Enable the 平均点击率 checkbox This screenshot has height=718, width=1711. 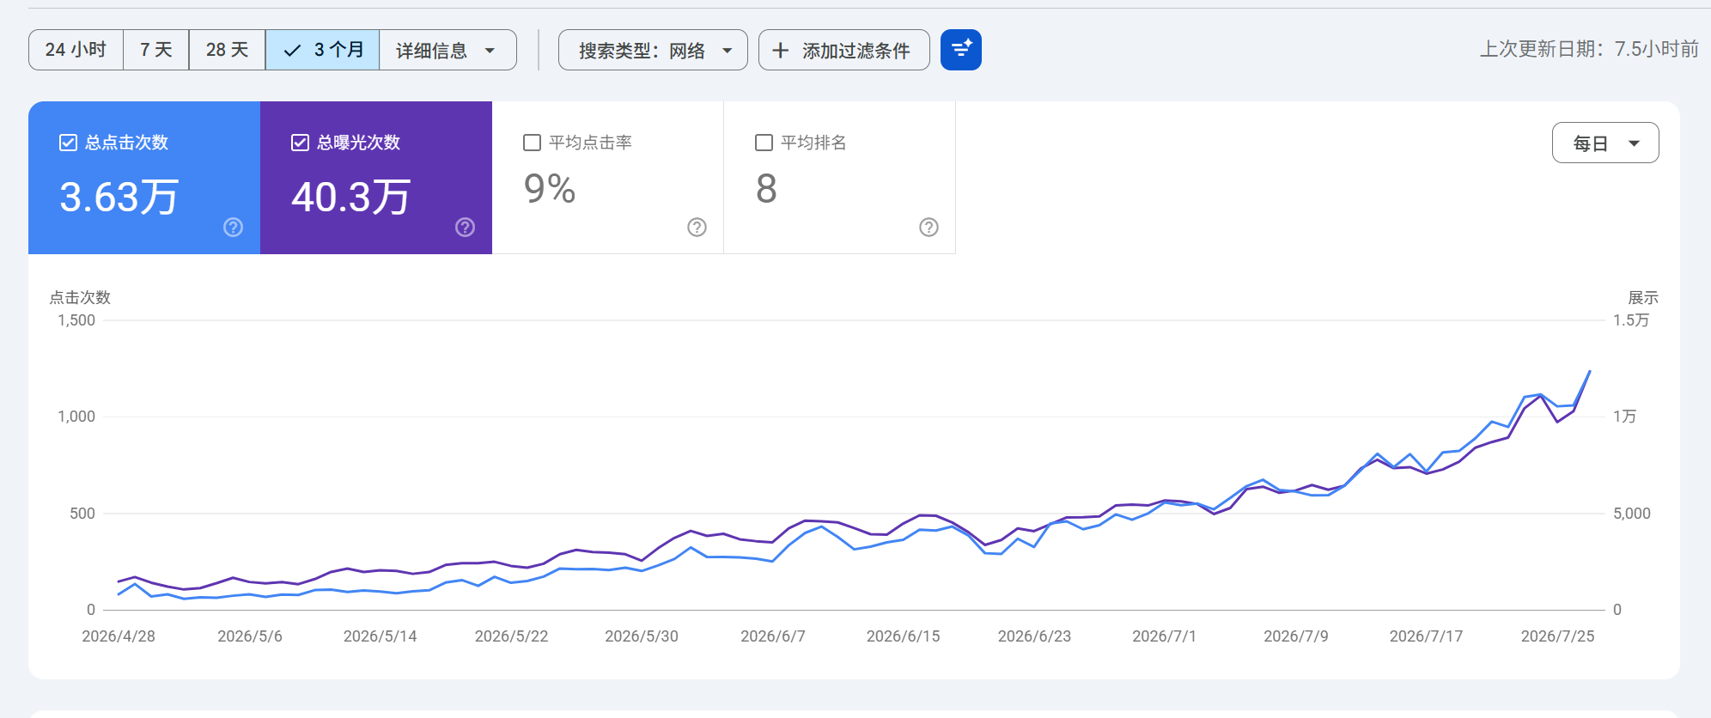click(x=532, y=143)
